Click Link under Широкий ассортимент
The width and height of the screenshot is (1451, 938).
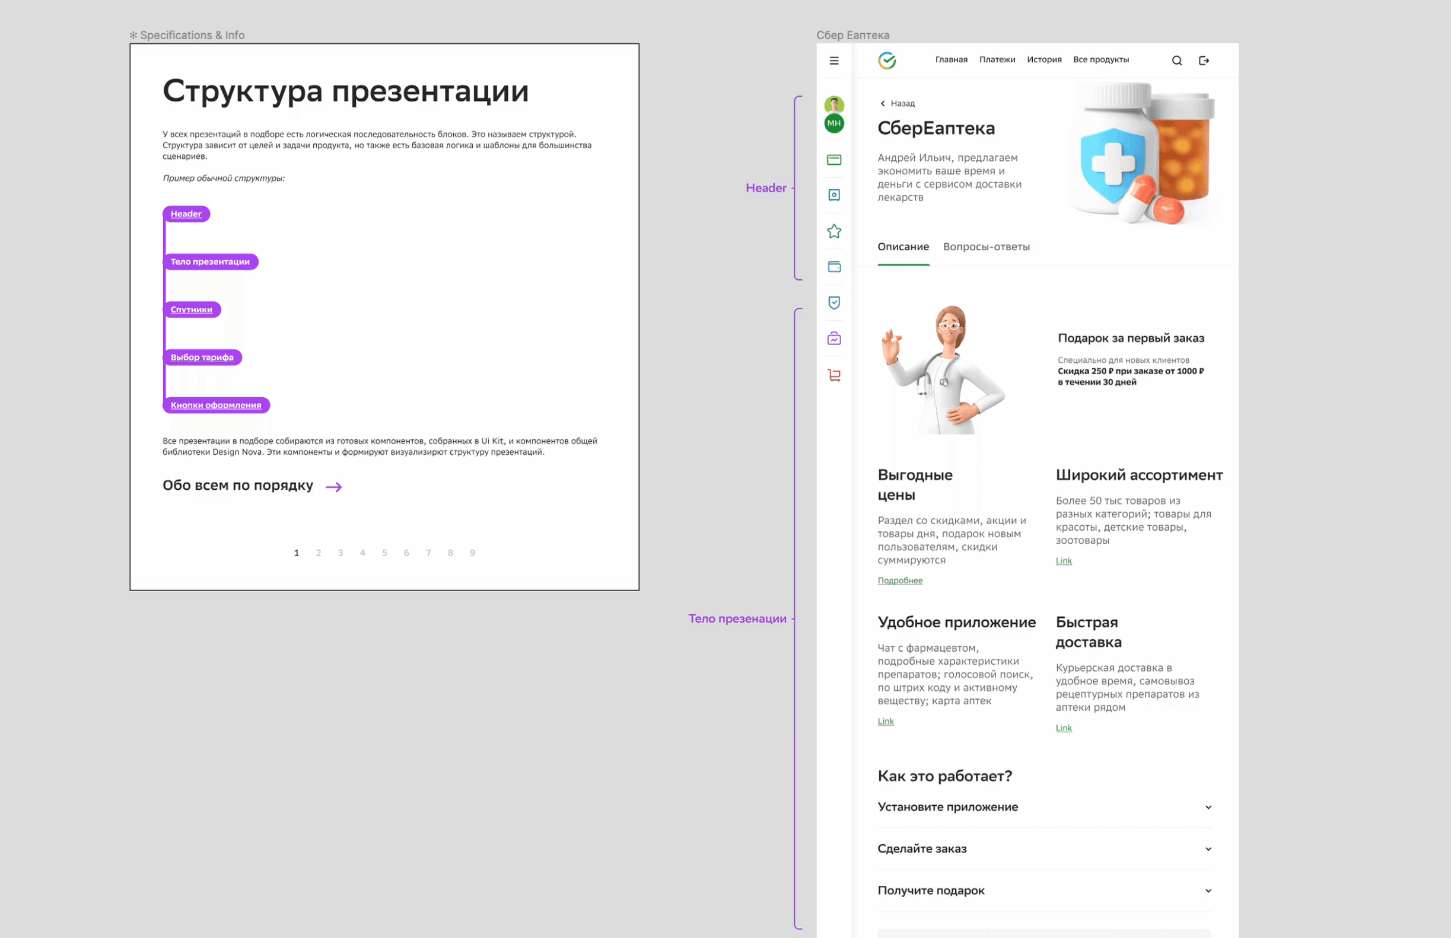[x=1063, y=560]
